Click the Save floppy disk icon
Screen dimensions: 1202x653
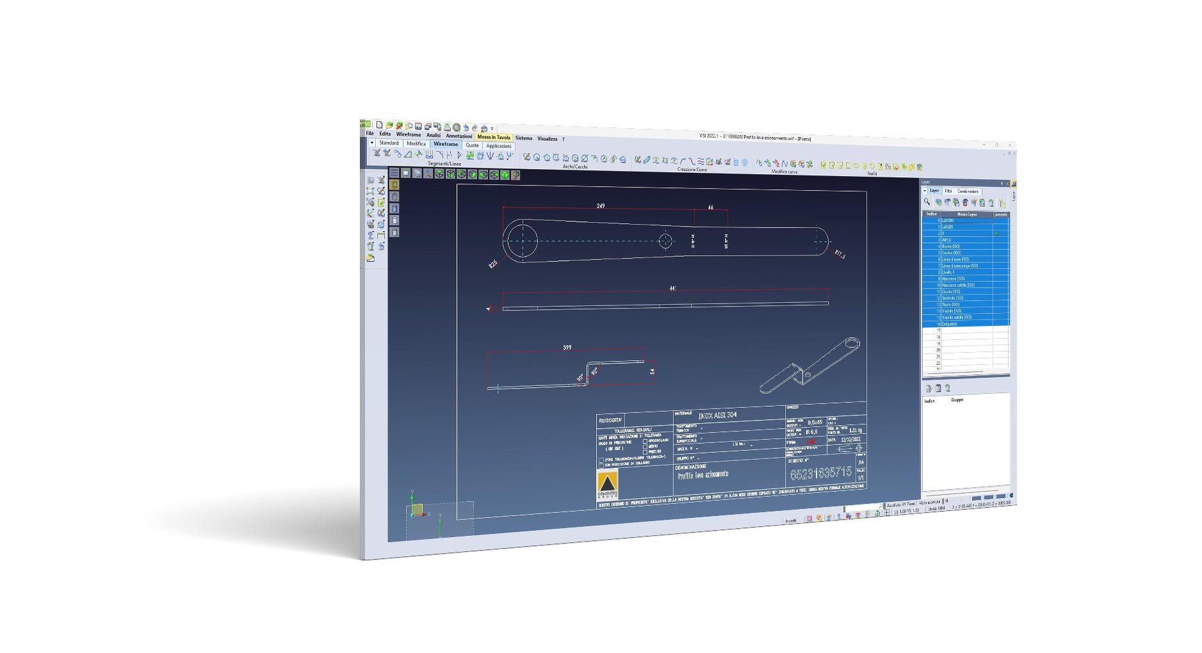418,126
